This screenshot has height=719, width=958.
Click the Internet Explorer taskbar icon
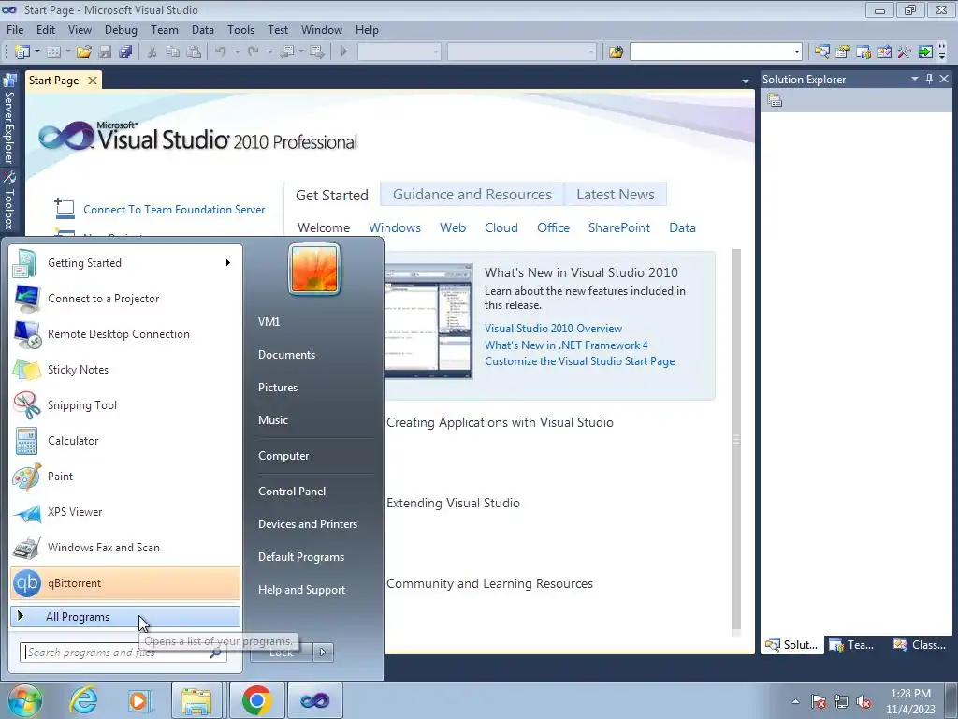[83, 700]
